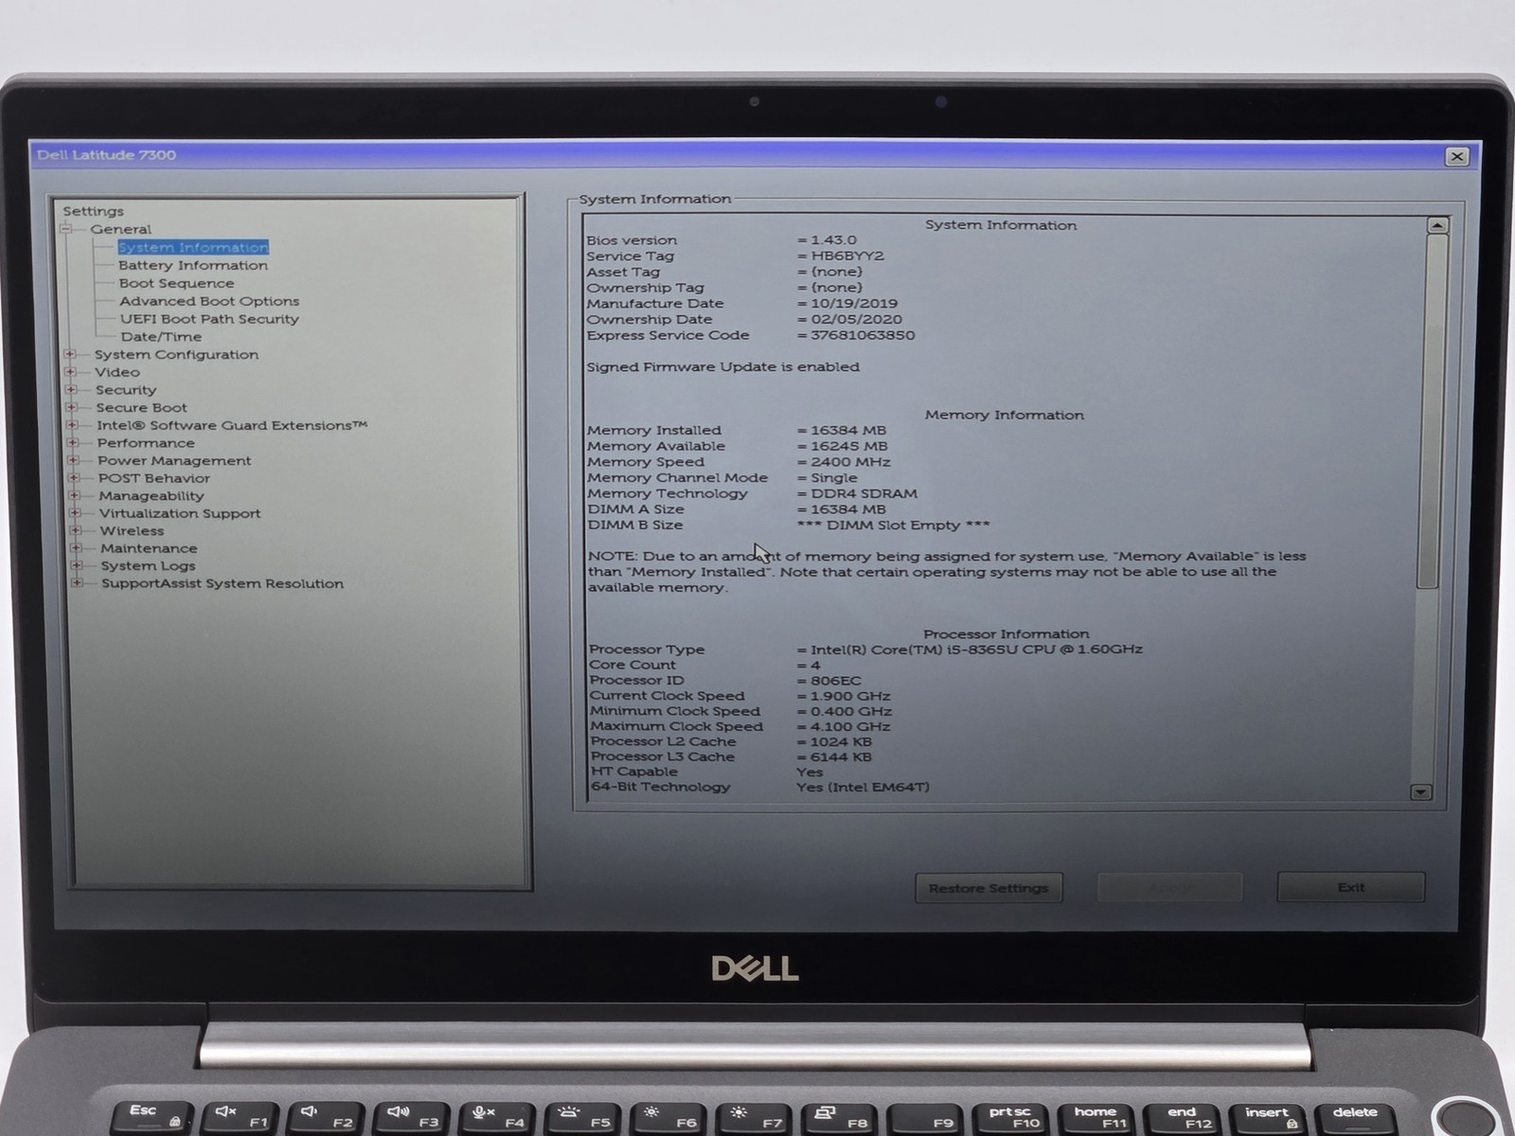Expand the POST Behavior node

point(74,478)
